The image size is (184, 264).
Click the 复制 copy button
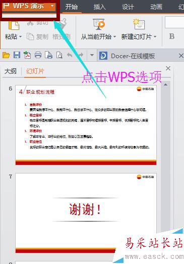pos(37,36)
